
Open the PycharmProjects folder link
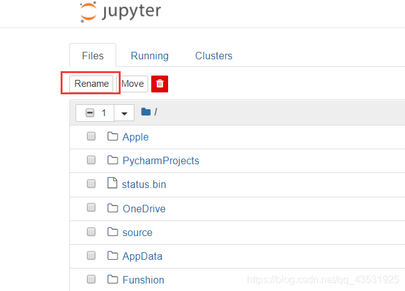click(161, 160)
